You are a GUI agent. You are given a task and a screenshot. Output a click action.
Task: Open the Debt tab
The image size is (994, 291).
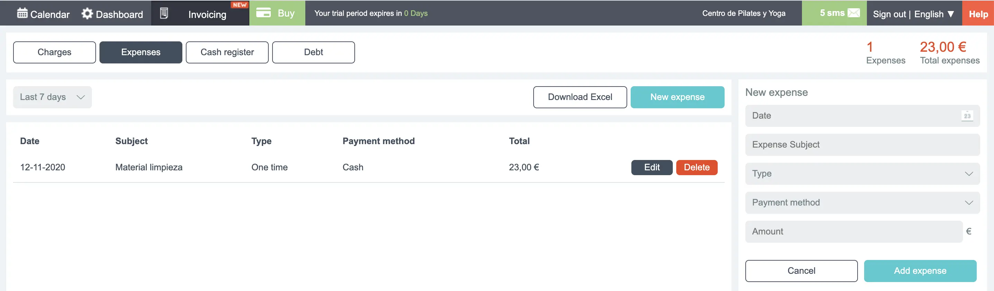point(313,52)
